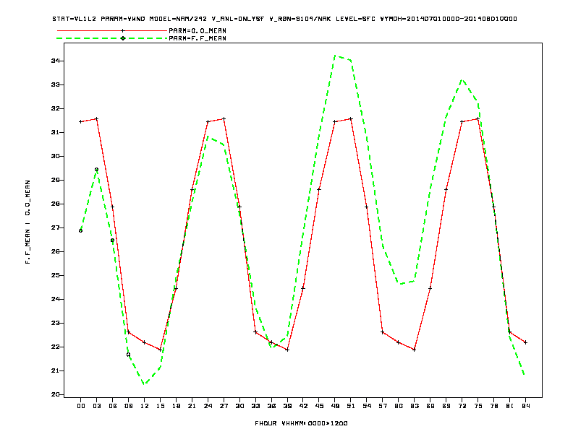Click the red plus marker at hour 84
The width and height of the screenshot is (573, 442).
(525, 342)
